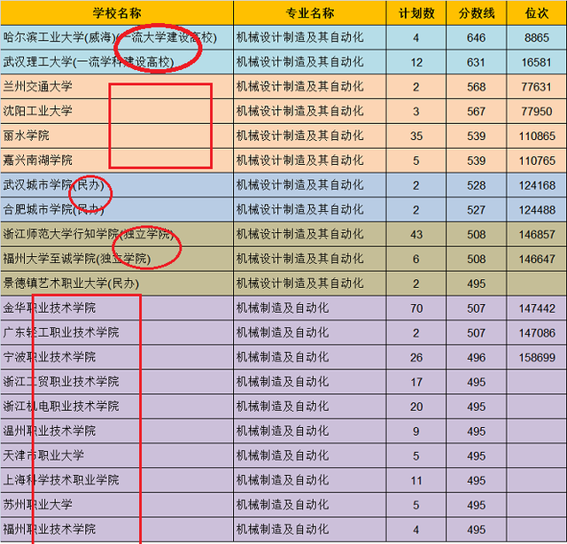567x544 pixels.
Task: Click plan count 26 for 宁波职业技术学院
Action: 416,357
